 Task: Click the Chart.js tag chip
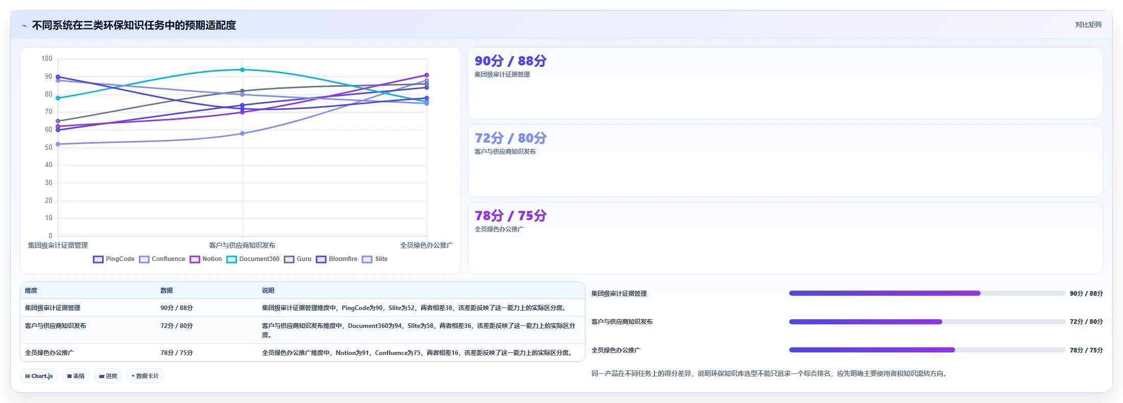pyautogui.click(x=39, y=376)
